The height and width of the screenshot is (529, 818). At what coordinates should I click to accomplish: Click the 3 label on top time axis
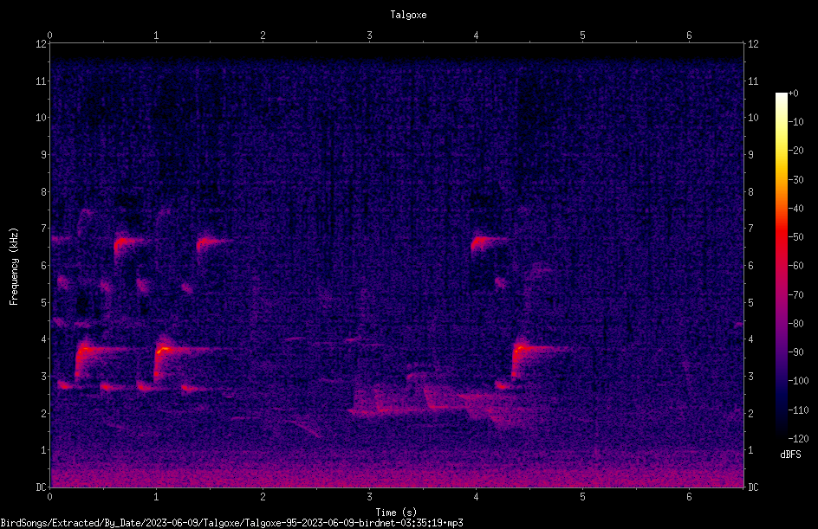point(369,35)
